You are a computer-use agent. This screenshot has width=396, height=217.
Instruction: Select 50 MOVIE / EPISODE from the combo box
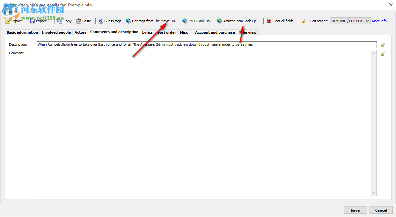pyautogui.click(x=348, y=21)
